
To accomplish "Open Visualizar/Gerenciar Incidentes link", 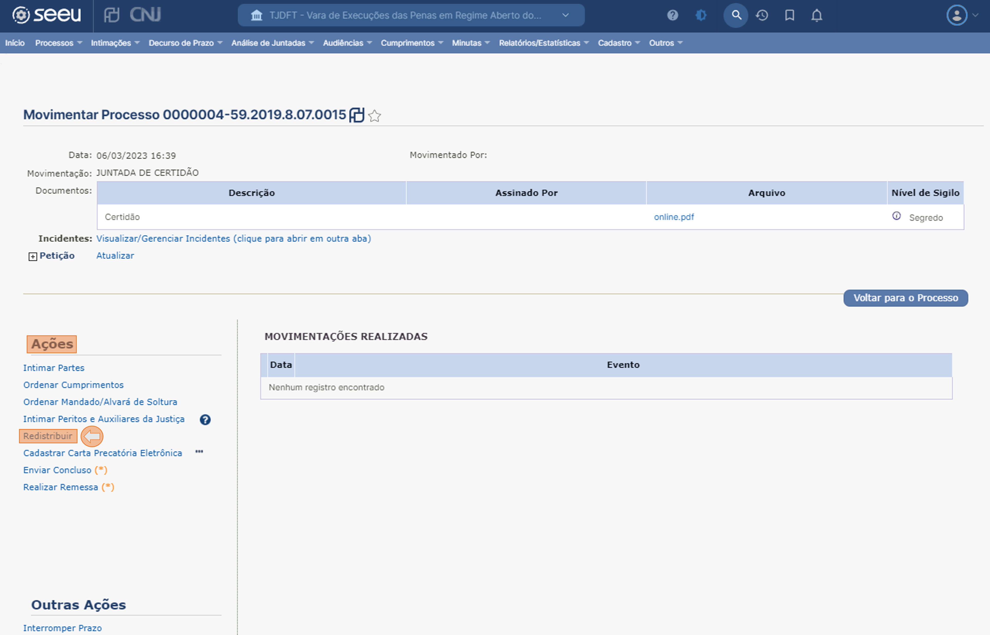I will click(x=233, y=239).
